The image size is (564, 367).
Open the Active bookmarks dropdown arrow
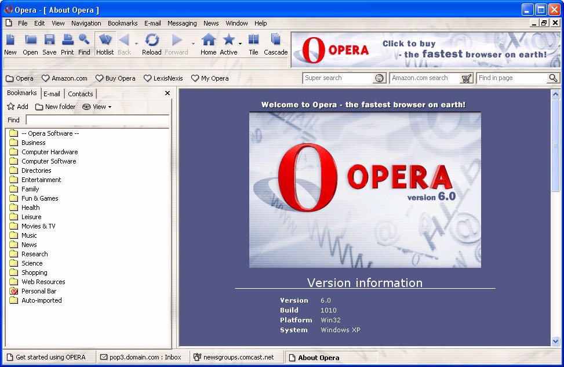(241, 43)
